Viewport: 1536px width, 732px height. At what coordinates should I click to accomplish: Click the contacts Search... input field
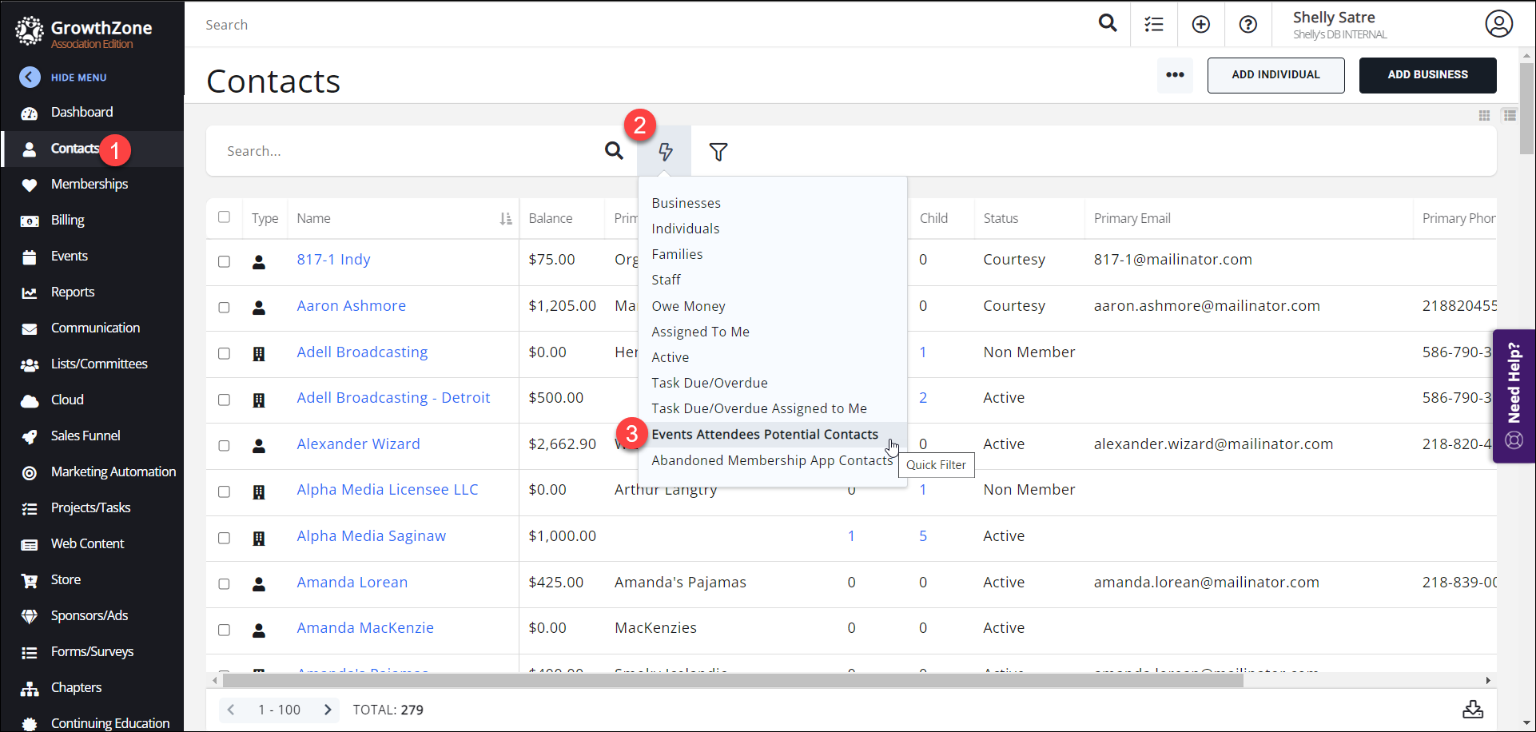click(x=408, y=151)
